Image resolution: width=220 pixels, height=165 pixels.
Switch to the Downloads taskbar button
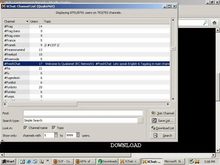tap(107, 161)
